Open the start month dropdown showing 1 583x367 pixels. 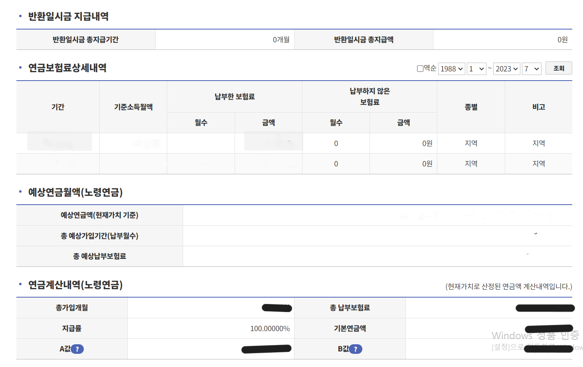pos(476,69)
